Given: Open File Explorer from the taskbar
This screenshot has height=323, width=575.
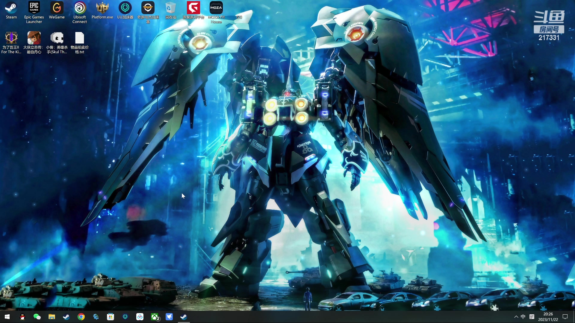Looking at the screenshot, I should pos(52,317).
